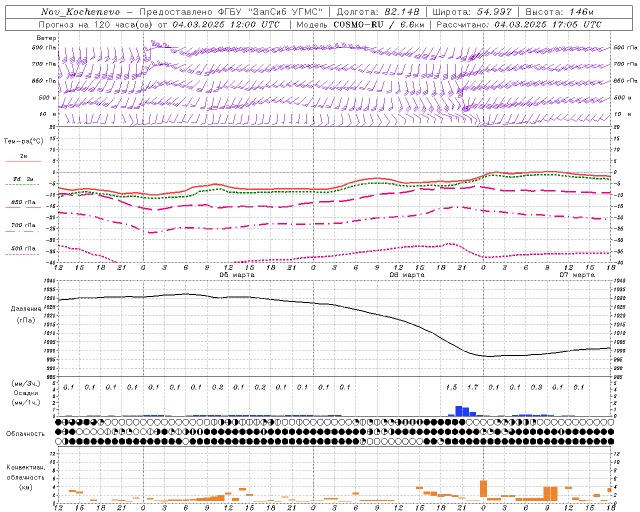Click the "Осадки" precipitation label
640x512 pixels.
pos(25,393)
